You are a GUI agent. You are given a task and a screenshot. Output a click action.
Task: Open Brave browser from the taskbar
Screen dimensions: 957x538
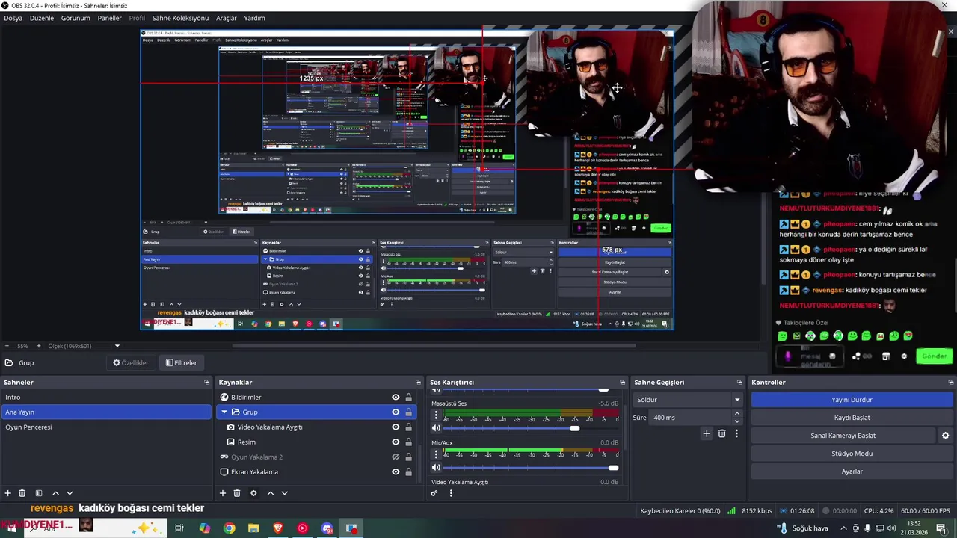278,528
